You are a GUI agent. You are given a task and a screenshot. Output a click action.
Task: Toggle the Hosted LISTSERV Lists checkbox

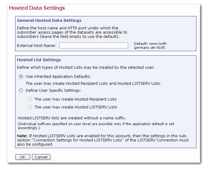click(30, 107)
